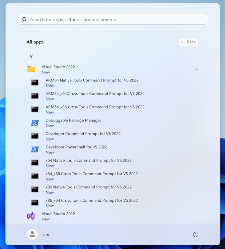Click the ARM64_x64 Cross Tools command prompt icon
Screen dimensions: 225x249
(x=35, y=96)
